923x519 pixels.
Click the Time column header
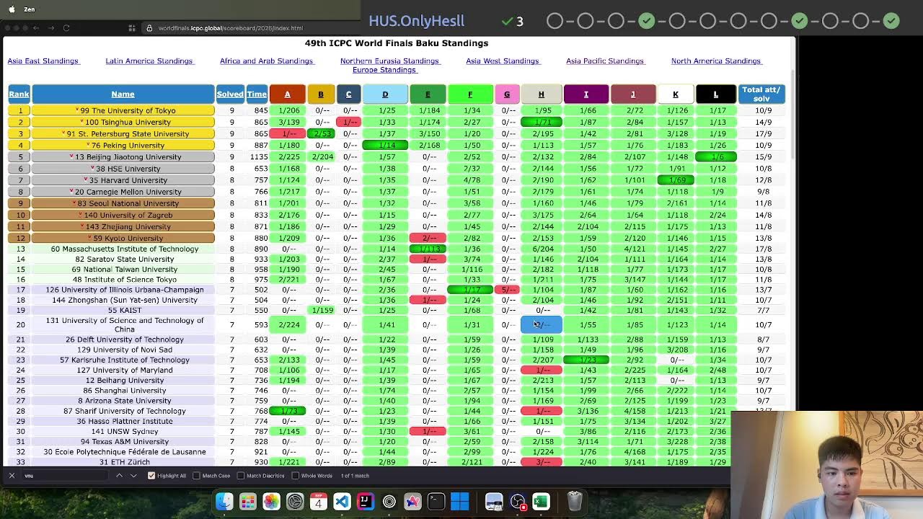click(x=257, y=94)
